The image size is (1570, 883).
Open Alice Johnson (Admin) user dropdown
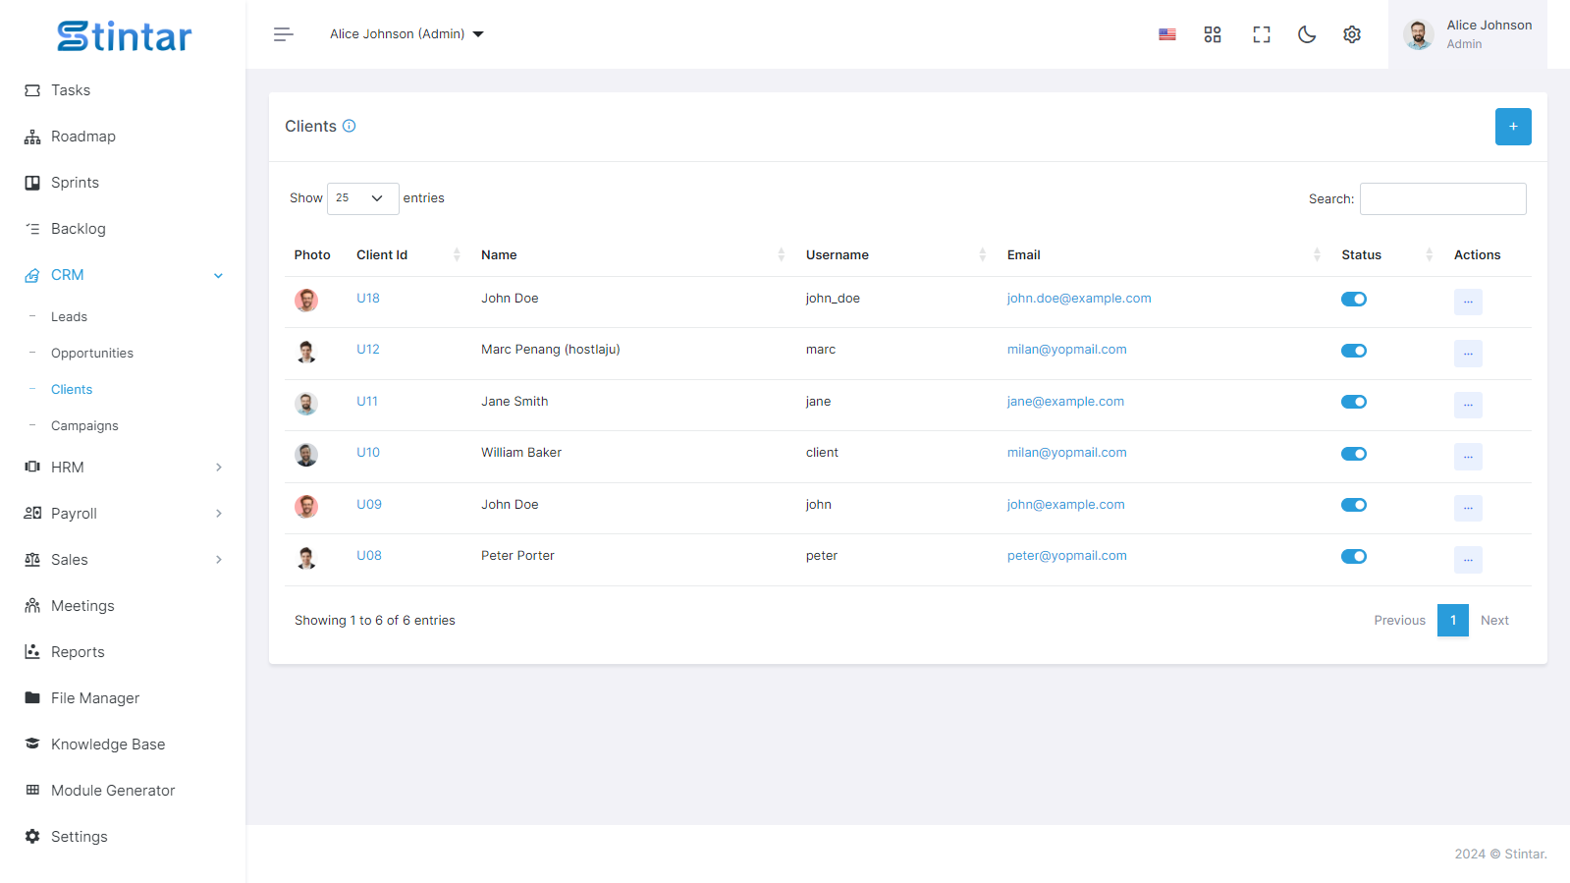point(406,34)
